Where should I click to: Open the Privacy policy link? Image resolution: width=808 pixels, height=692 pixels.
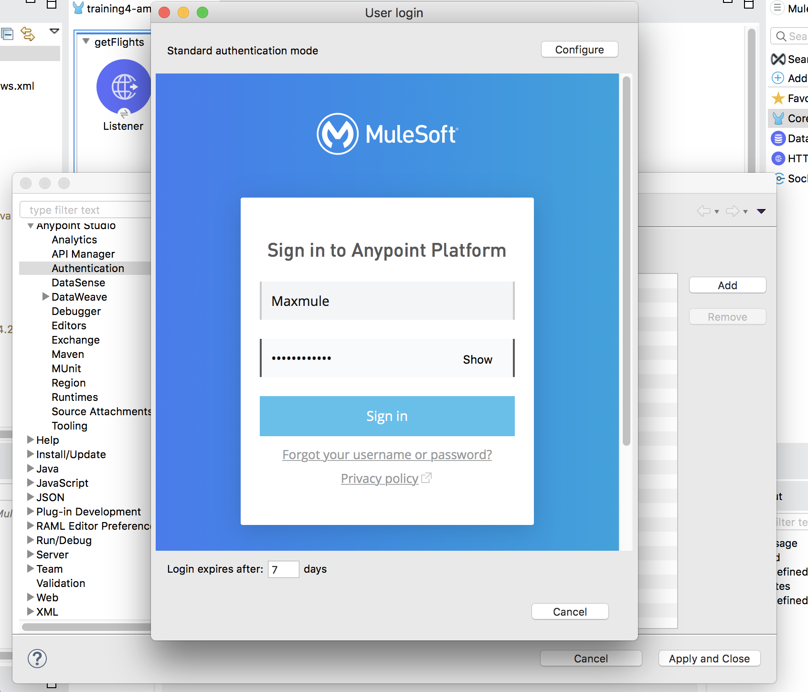(380, 478)
